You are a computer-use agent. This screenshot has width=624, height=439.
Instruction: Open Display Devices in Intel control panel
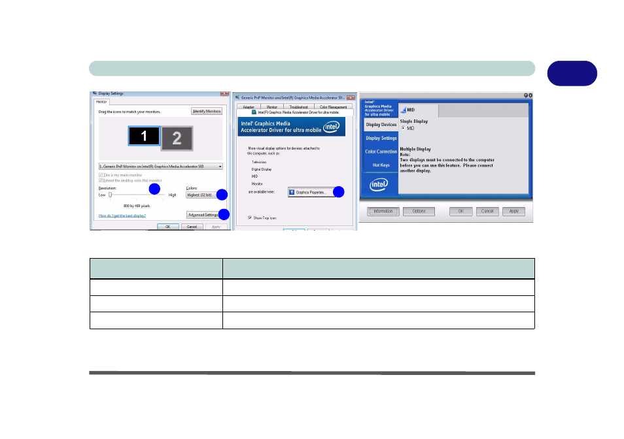point(381,124)
